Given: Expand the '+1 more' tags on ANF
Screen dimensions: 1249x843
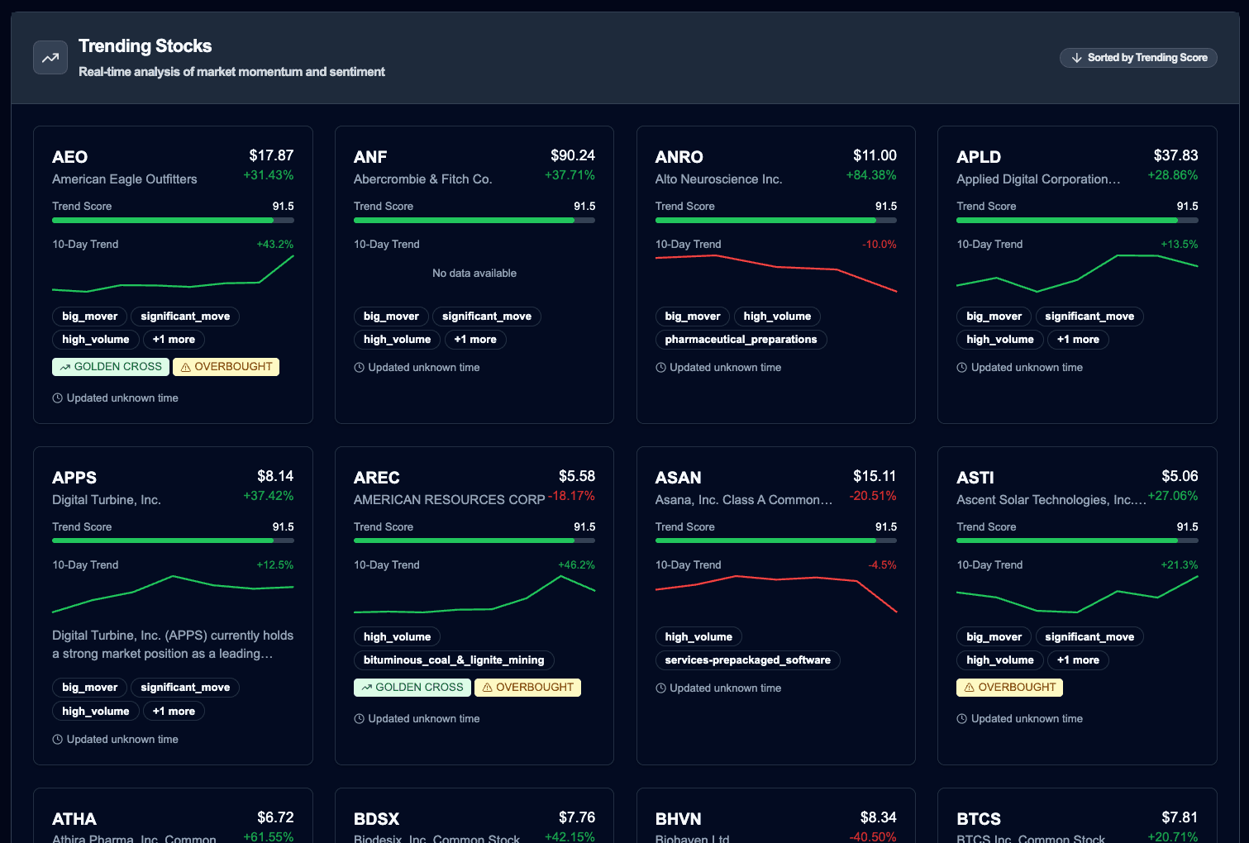Looking at the screenshot, I should click(475, 339).
